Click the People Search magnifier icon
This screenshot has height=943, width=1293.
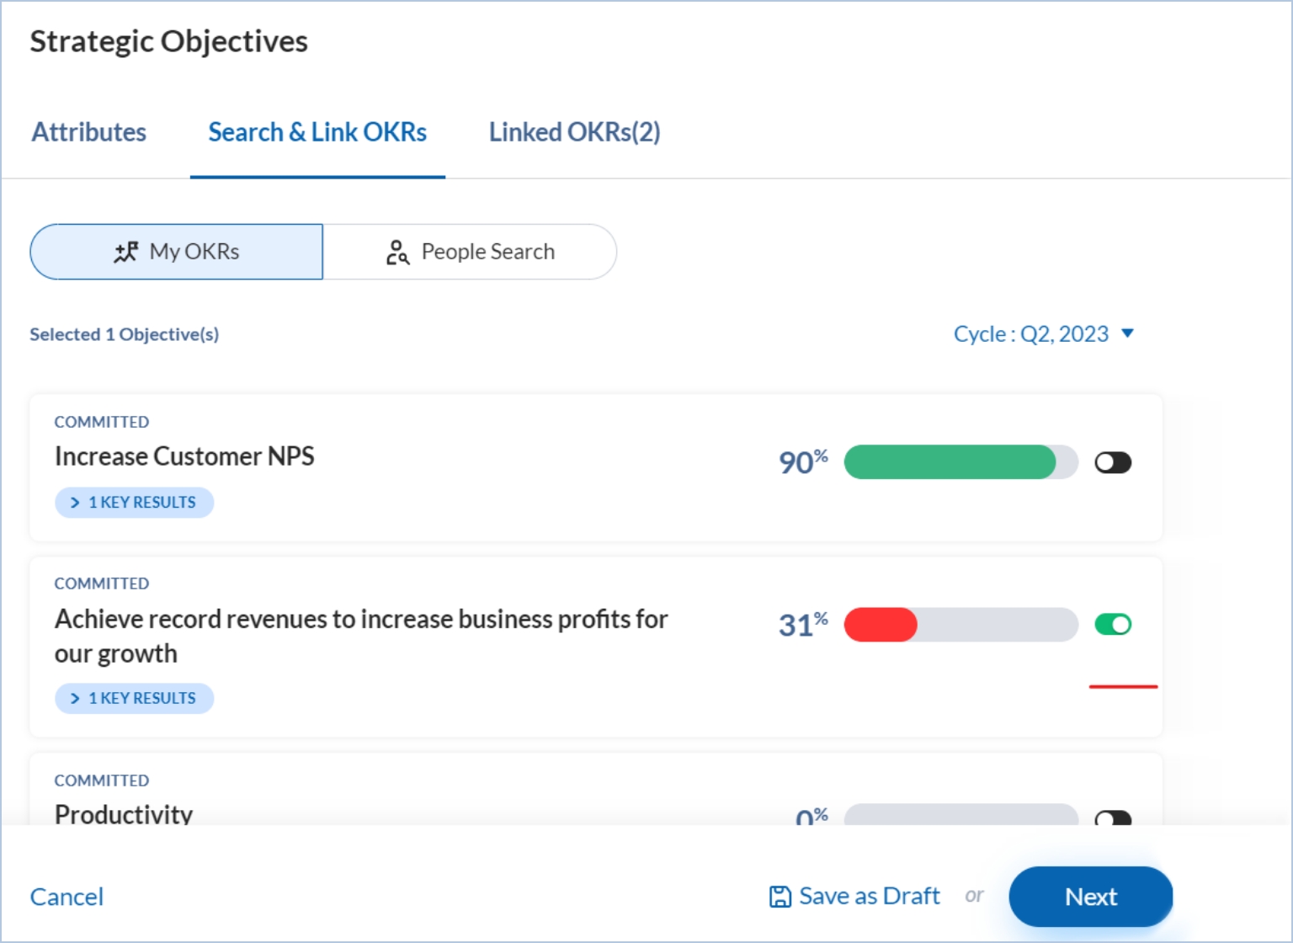(x=397, y=252)
